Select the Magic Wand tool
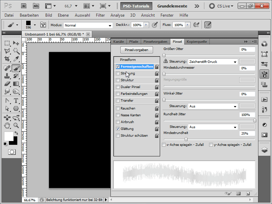272x204 pixels. (16, 51)
